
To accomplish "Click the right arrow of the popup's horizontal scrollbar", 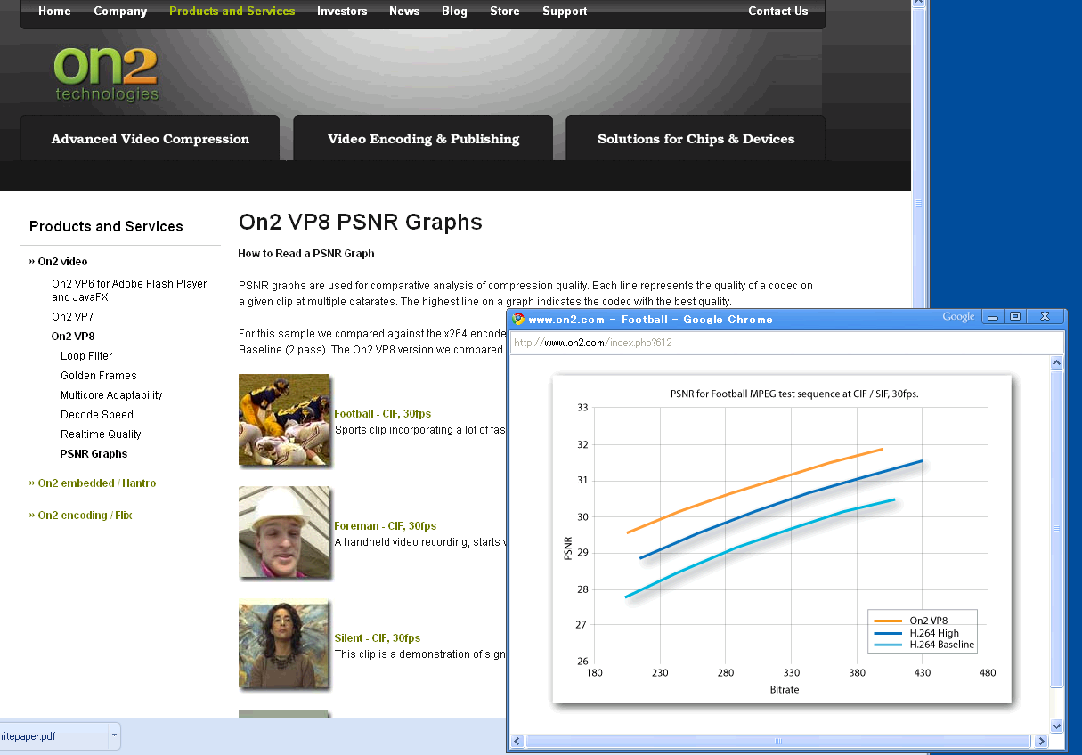I will click(x=1043, y=741).
